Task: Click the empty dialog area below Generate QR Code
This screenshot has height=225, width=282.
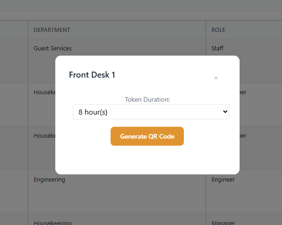Action: [147, 159]
